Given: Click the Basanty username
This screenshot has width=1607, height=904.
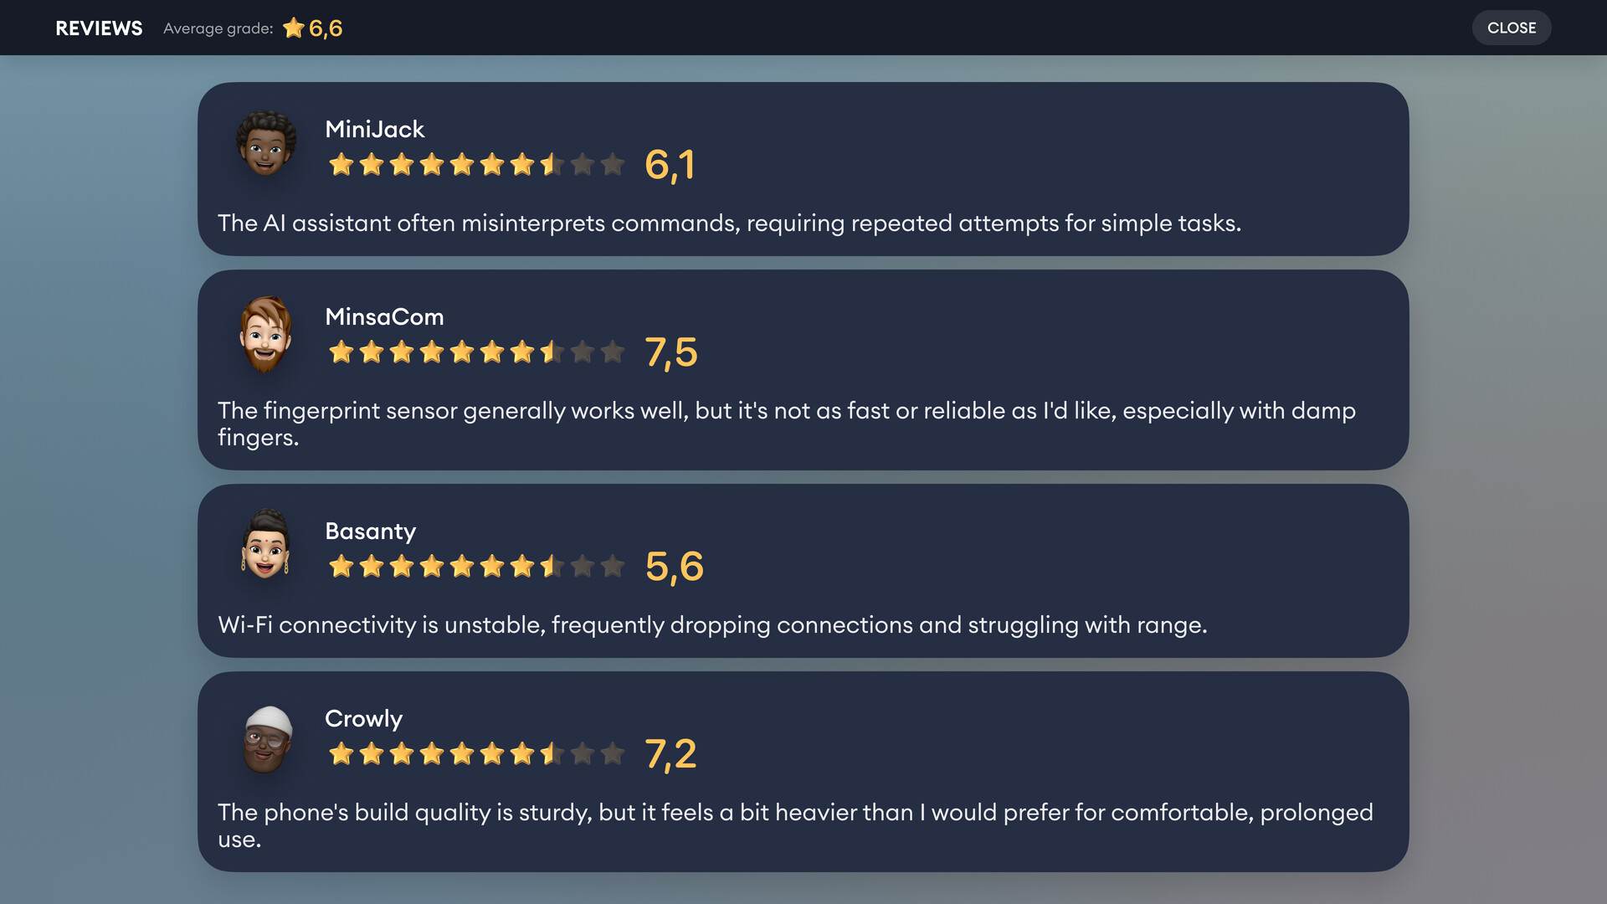Looking at the screenshot, I should 370,531.
